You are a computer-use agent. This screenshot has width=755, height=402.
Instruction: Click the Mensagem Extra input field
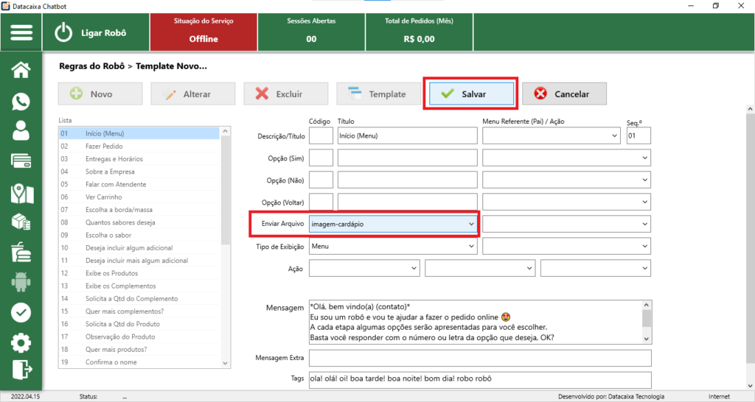[x=480, y=359]
